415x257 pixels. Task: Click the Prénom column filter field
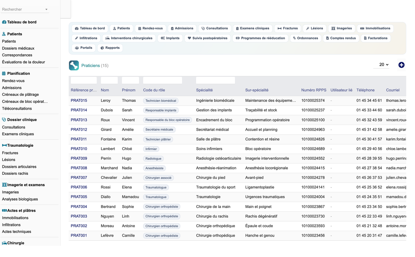pyautogui.click(x=130, y=80)
